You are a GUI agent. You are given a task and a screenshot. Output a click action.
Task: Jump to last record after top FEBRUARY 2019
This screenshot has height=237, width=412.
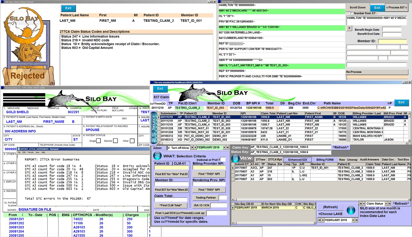click(x=227, y=148)
